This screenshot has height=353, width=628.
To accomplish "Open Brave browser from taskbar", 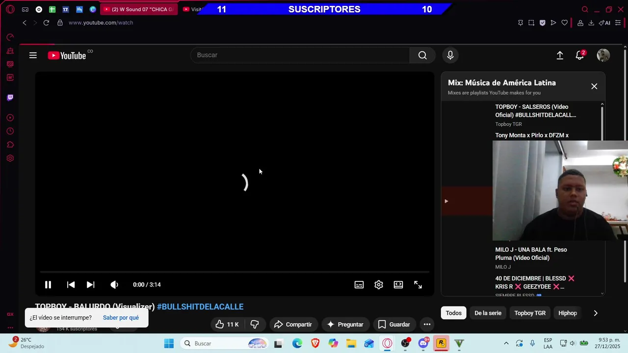I will [315, 344].
